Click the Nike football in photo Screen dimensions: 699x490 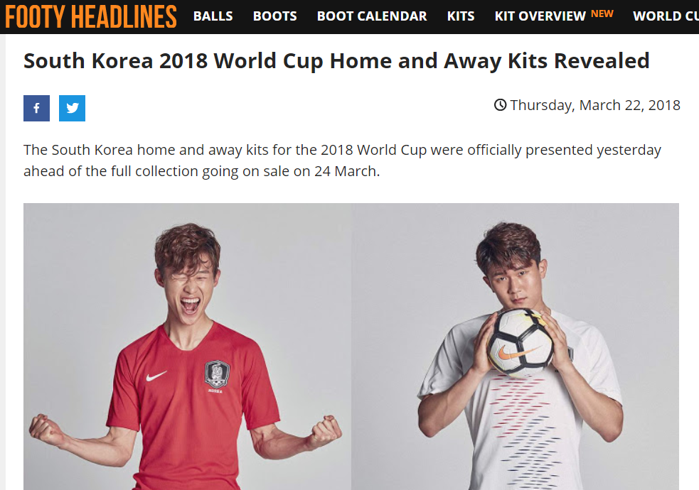click(521, 342)
